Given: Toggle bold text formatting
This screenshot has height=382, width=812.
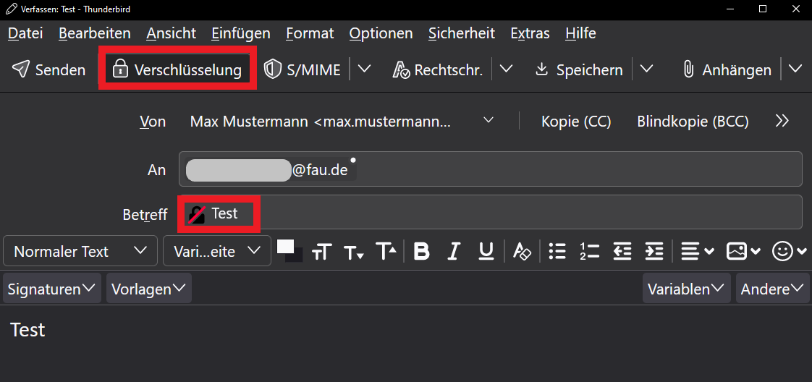Looking at the screenshot, I should pos(421,251).
